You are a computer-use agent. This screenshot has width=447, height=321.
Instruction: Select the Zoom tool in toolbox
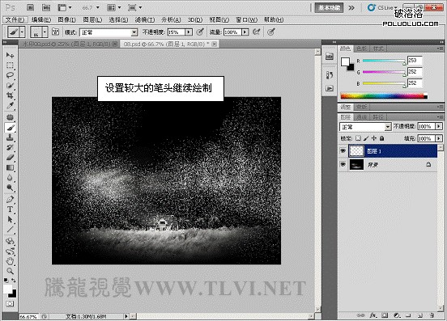click(10, 271)
